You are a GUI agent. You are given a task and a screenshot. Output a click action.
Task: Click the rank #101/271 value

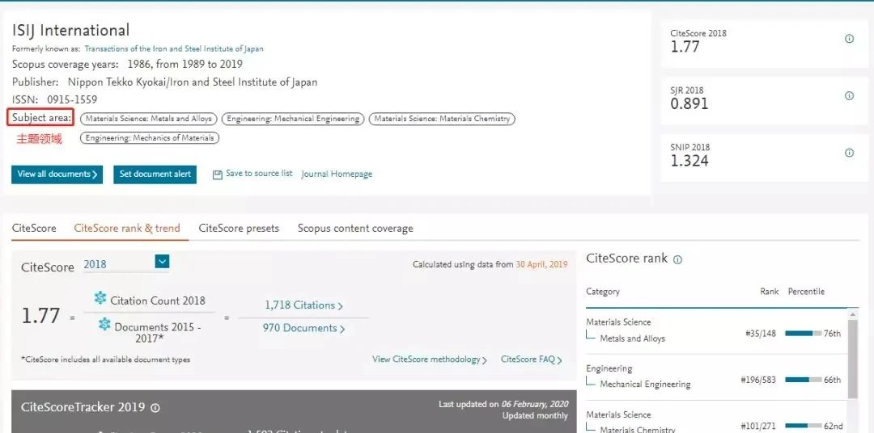coord(758,427)
